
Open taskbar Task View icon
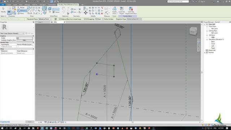pyautogui.click(x=11, y=128)
